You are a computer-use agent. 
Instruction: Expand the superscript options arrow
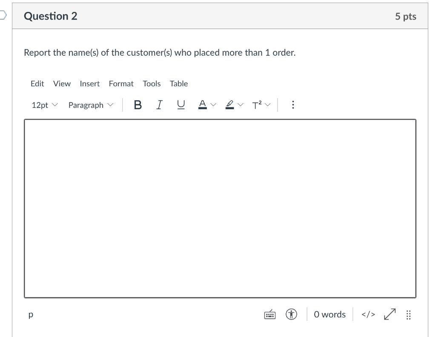click(267, 105)
